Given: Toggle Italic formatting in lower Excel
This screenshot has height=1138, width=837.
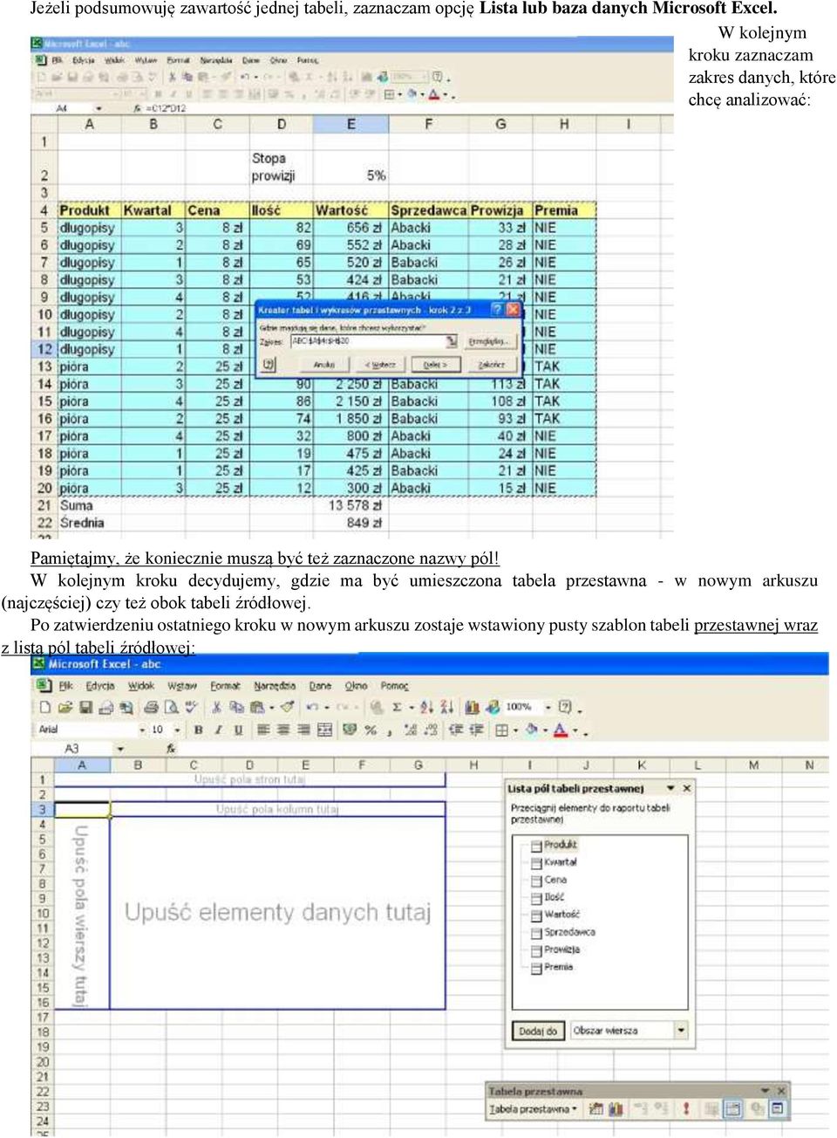Looking at the screenshot, I should (x=218, y=730).
